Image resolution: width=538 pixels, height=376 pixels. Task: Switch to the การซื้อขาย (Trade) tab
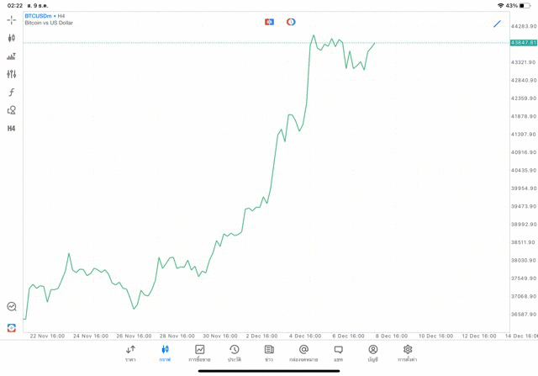pos(199,353)
